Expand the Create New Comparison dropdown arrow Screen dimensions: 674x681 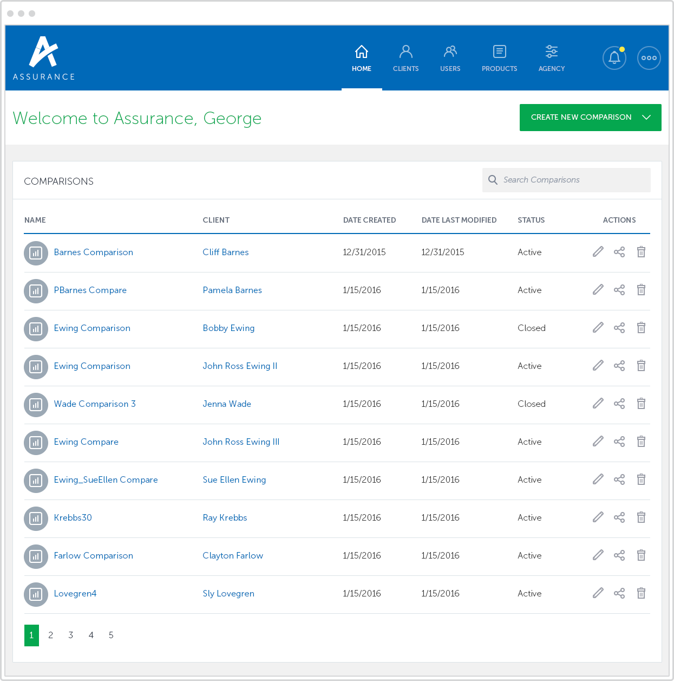646,117
